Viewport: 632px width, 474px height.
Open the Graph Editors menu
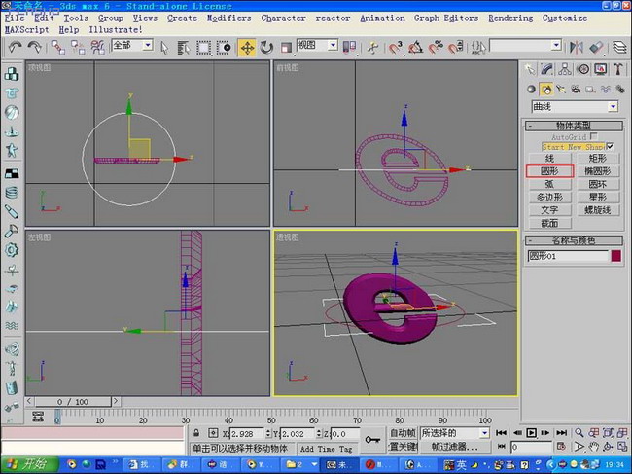446,18
